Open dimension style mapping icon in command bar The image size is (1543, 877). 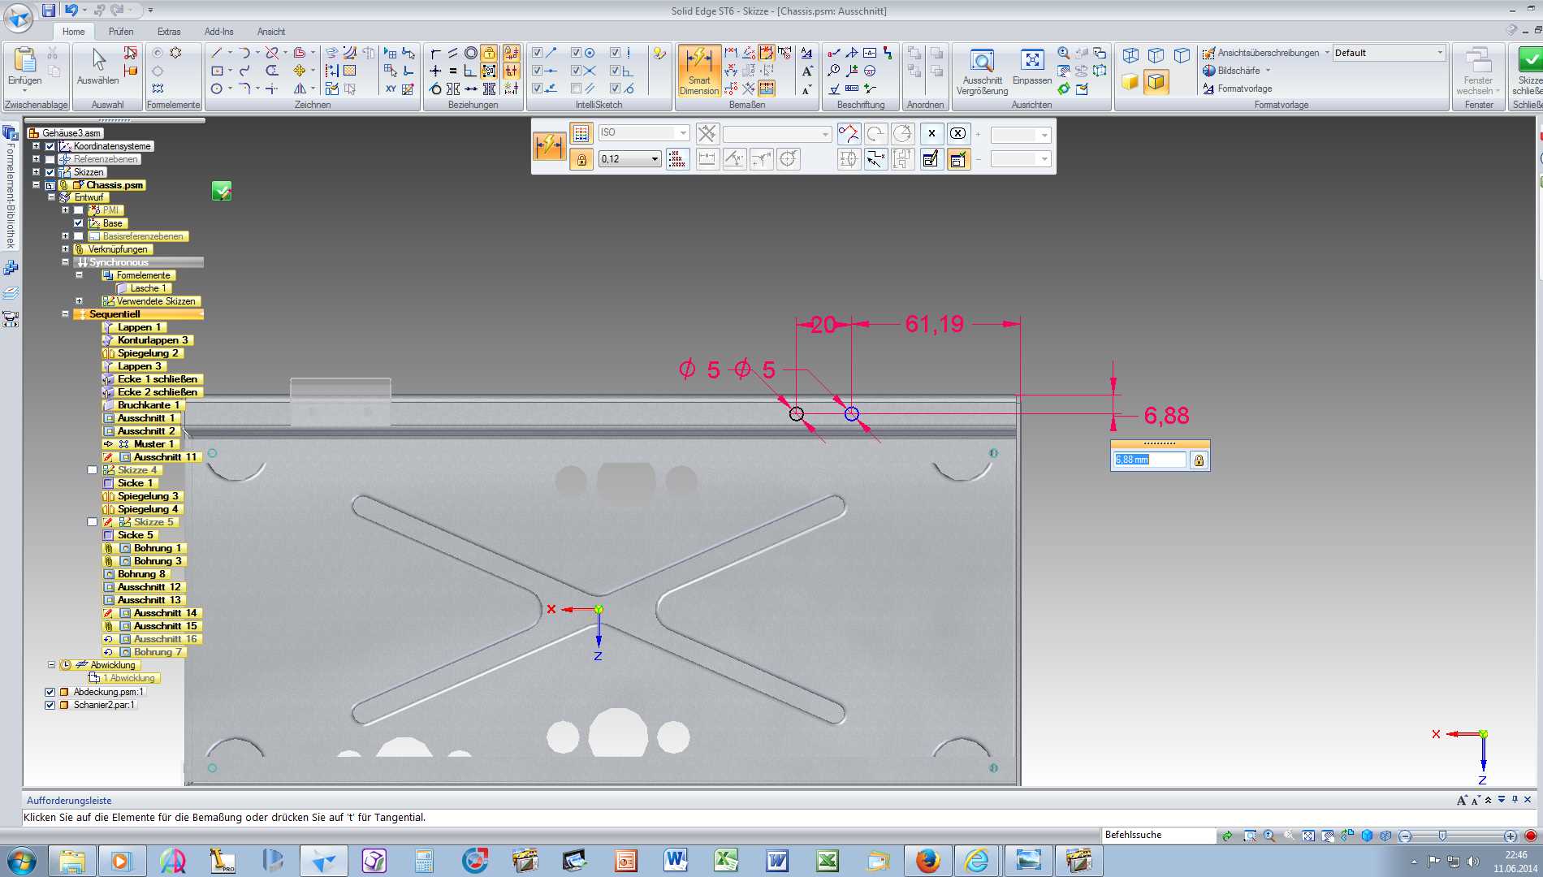[x=581, y=133]
